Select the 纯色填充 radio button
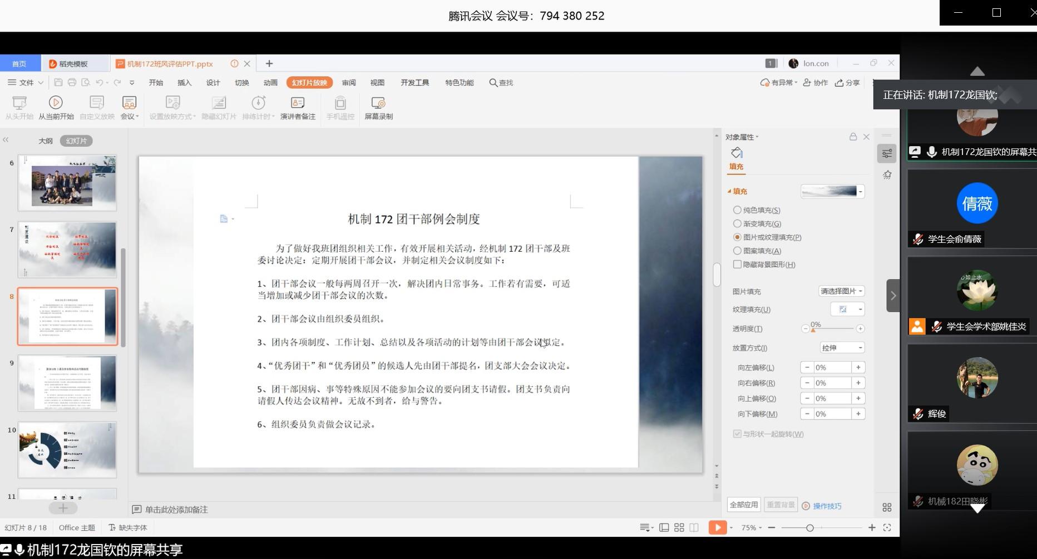 pos(737,210)
